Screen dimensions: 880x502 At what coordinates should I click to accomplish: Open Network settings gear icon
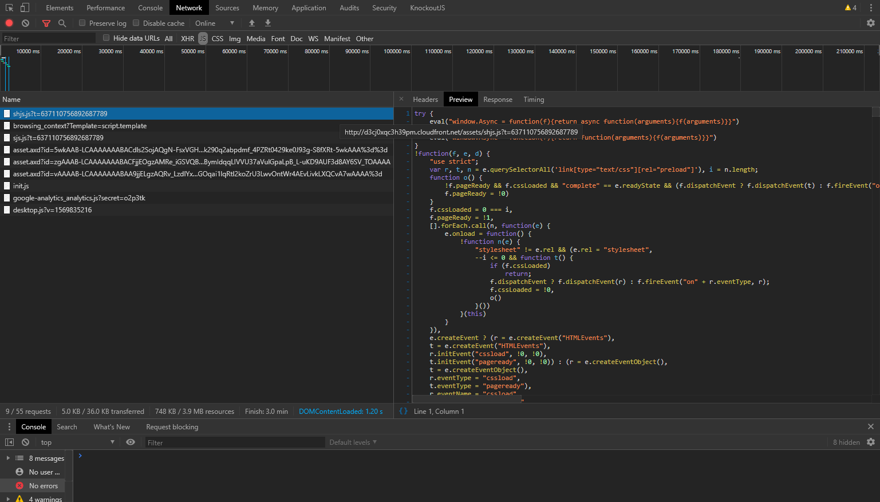coord(871,23)
